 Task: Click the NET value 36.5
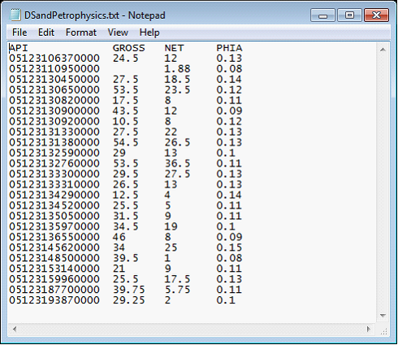click(177, 164)
